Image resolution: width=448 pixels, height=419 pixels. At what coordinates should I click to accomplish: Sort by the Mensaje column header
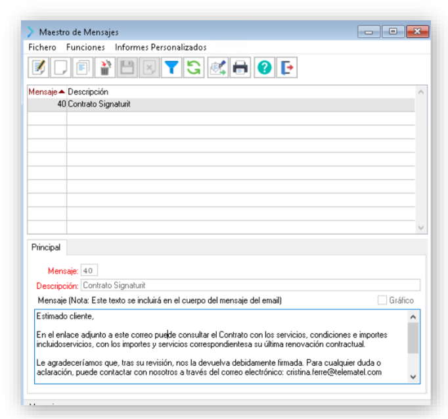coord(47,92)
